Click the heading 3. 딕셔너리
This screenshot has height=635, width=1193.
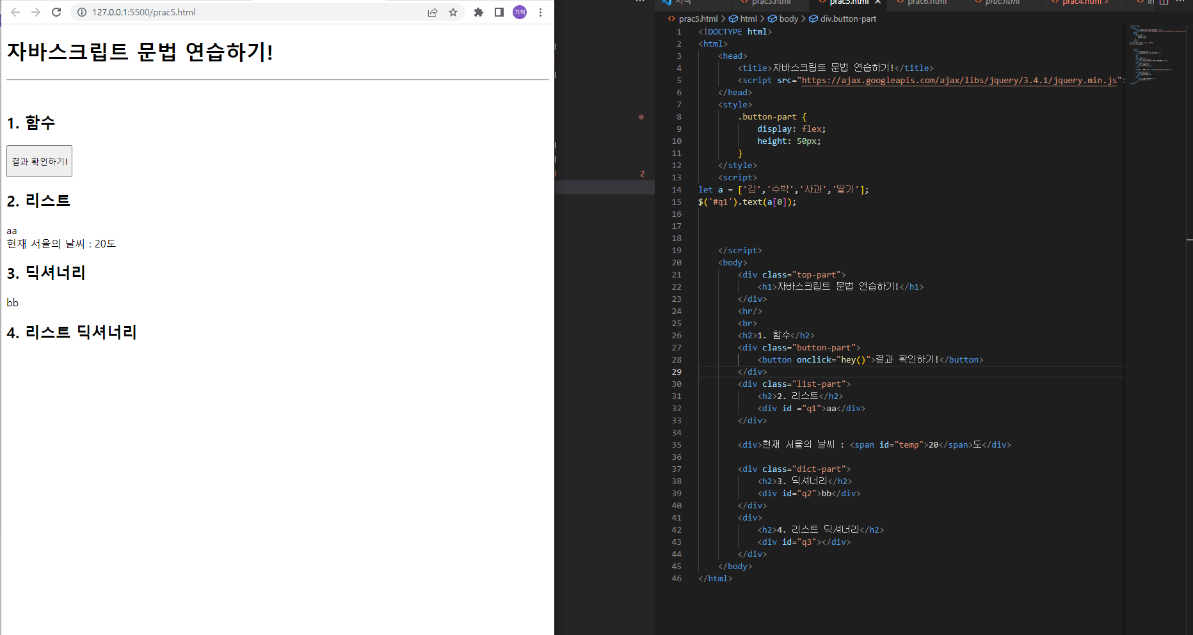46,273
